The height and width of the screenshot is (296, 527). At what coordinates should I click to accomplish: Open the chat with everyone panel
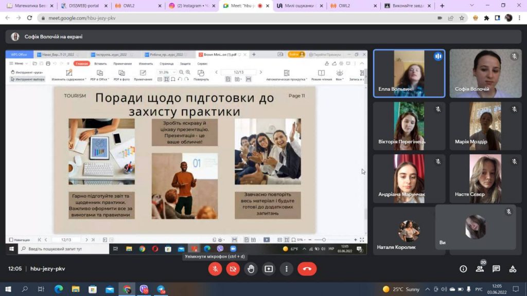click(496, 269)
